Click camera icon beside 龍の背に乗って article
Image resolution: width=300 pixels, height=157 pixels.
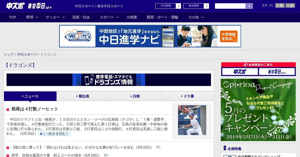pos(158,147)
